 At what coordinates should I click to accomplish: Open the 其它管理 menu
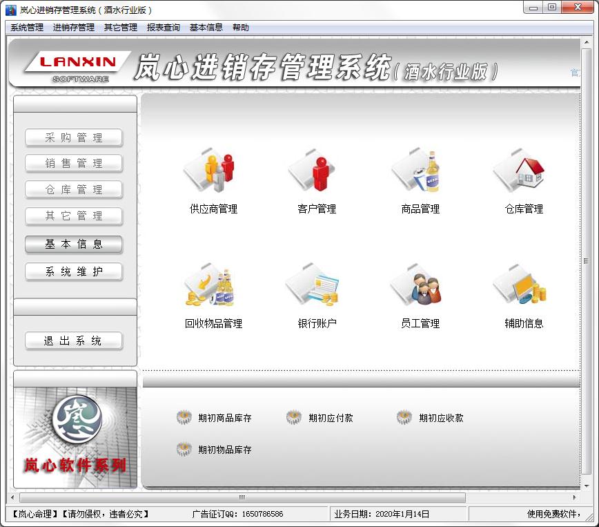click(121, 28)
